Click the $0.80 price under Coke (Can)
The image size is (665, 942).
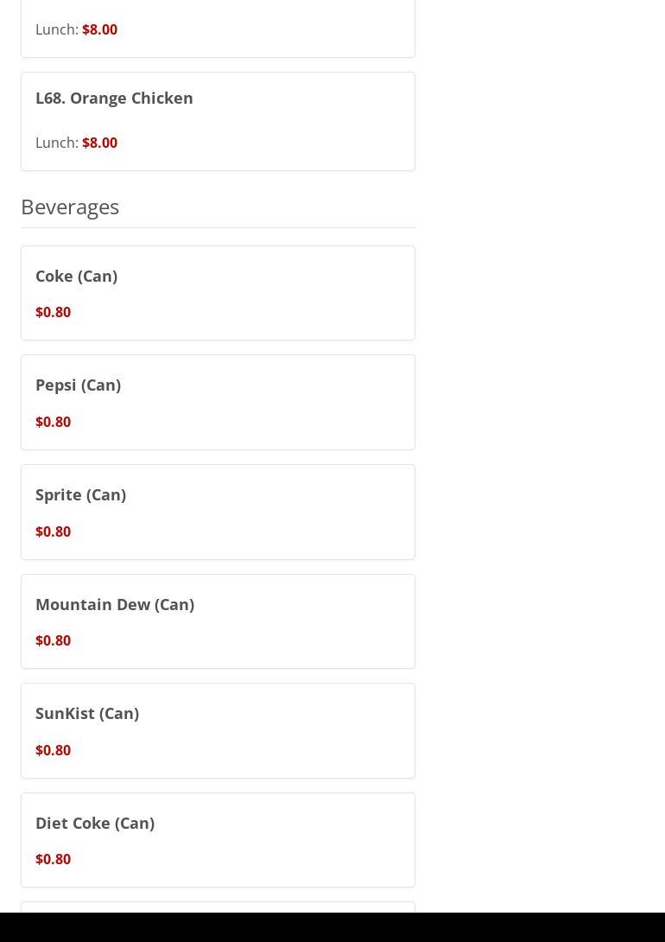point(53,312)
